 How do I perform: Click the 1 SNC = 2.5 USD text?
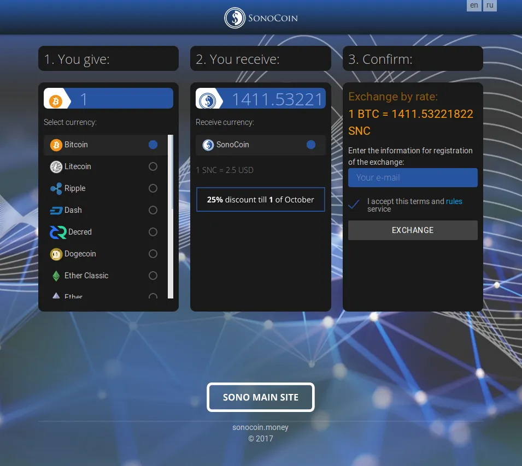225,170
